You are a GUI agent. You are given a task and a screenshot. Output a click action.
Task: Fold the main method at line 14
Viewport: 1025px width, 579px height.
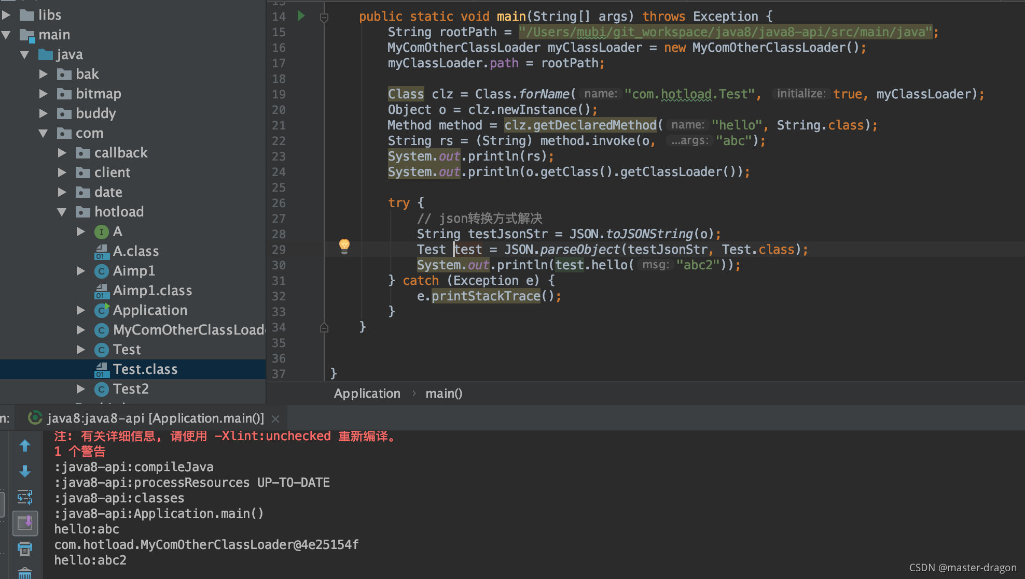point(324,18)
